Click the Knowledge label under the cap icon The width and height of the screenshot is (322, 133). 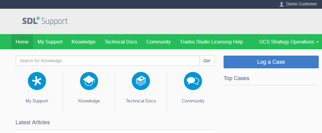pyautogui.click(x=89, y=101)
